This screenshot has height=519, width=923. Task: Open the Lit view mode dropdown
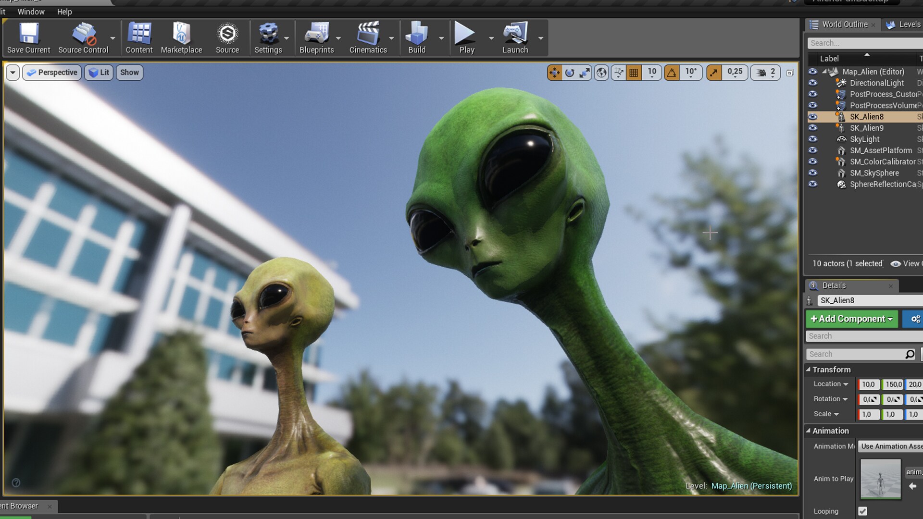[x=99, y=73]
